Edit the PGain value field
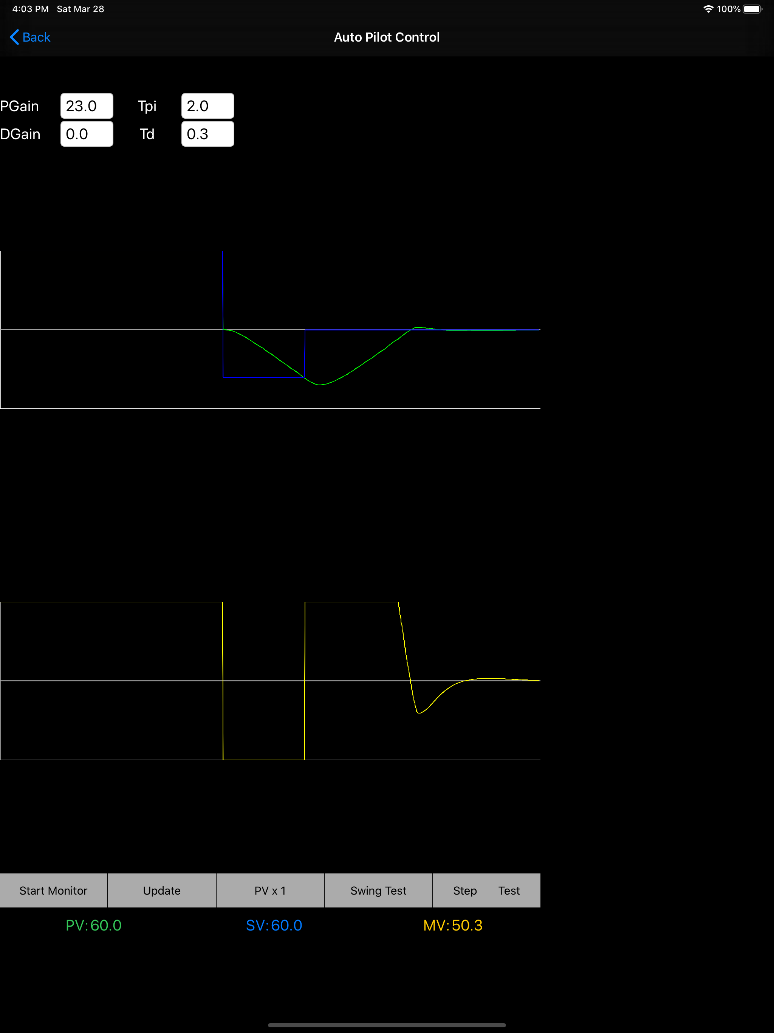This screenshot has height=1033, width=774. pyautogui.click(x=87, y=106)
